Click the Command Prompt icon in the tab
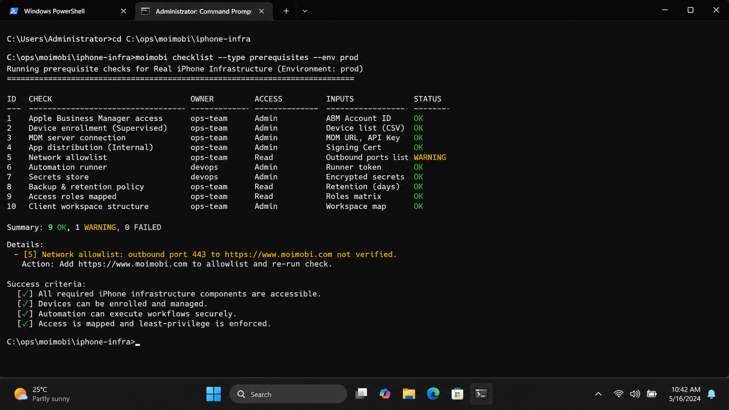Screen dimensions: 729x410 (x=146, y=11)
